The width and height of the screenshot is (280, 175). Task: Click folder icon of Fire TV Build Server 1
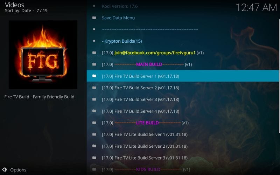click(94, 76)
